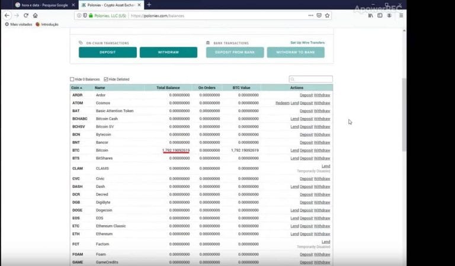455x266 pixels.
Task: Click the DGB coin symbol cell
Action: point(76,202)
